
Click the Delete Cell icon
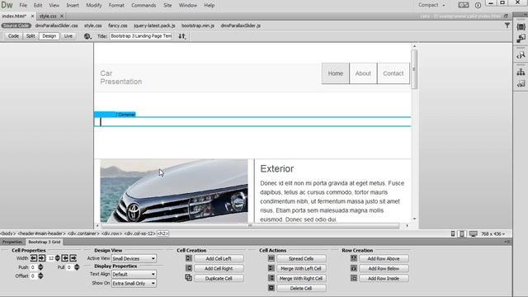pyautogui.click(x=271, y=288)
